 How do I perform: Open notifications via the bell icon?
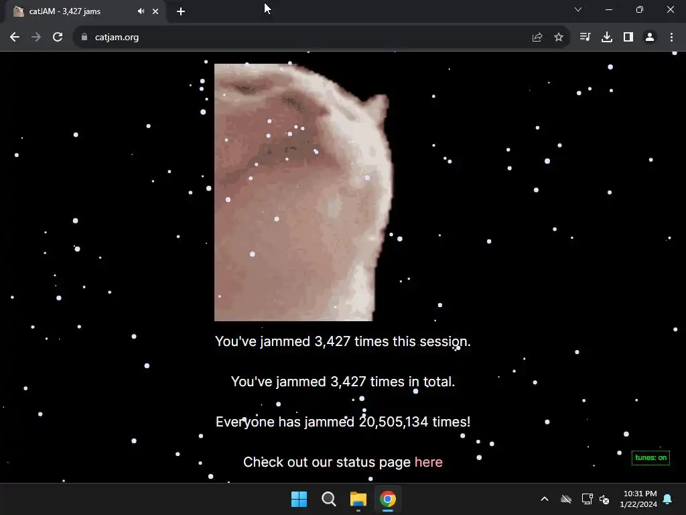667,499
